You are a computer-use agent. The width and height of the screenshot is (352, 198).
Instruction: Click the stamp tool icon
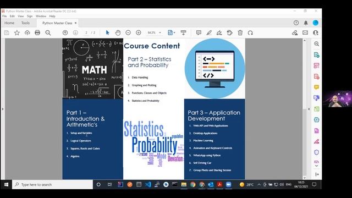230,33
